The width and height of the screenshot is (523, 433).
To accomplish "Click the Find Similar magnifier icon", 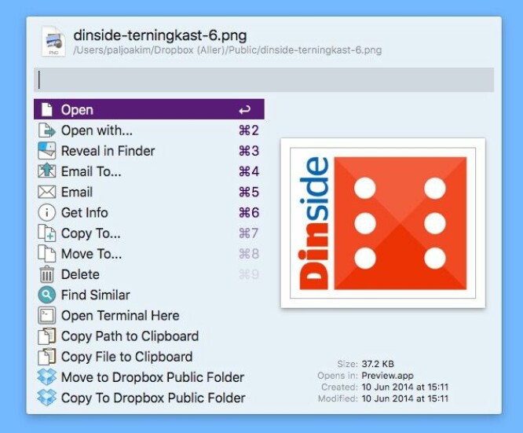I will point(46,295).
